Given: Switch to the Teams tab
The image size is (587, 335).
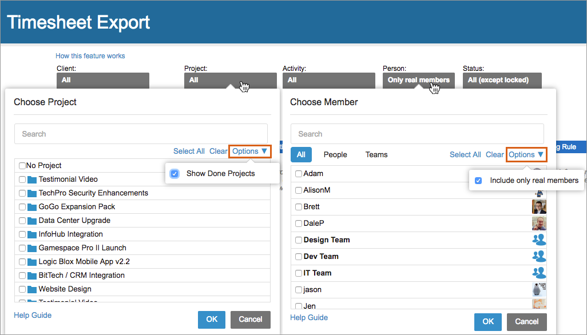Looking at the screenshot, I should coord(376,154).
